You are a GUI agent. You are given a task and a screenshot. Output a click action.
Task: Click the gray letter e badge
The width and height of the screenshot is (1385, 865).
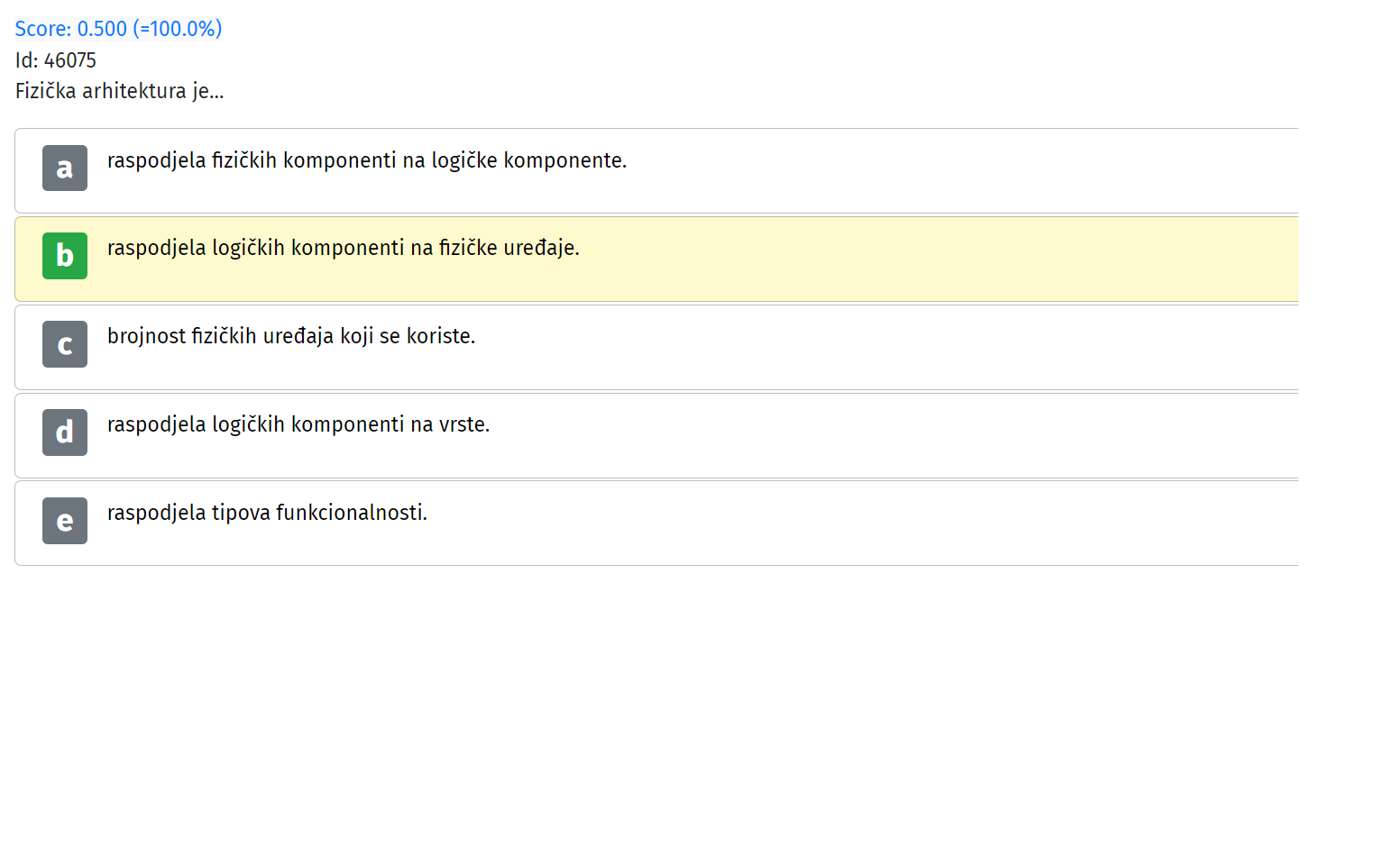tap(65, 521)
